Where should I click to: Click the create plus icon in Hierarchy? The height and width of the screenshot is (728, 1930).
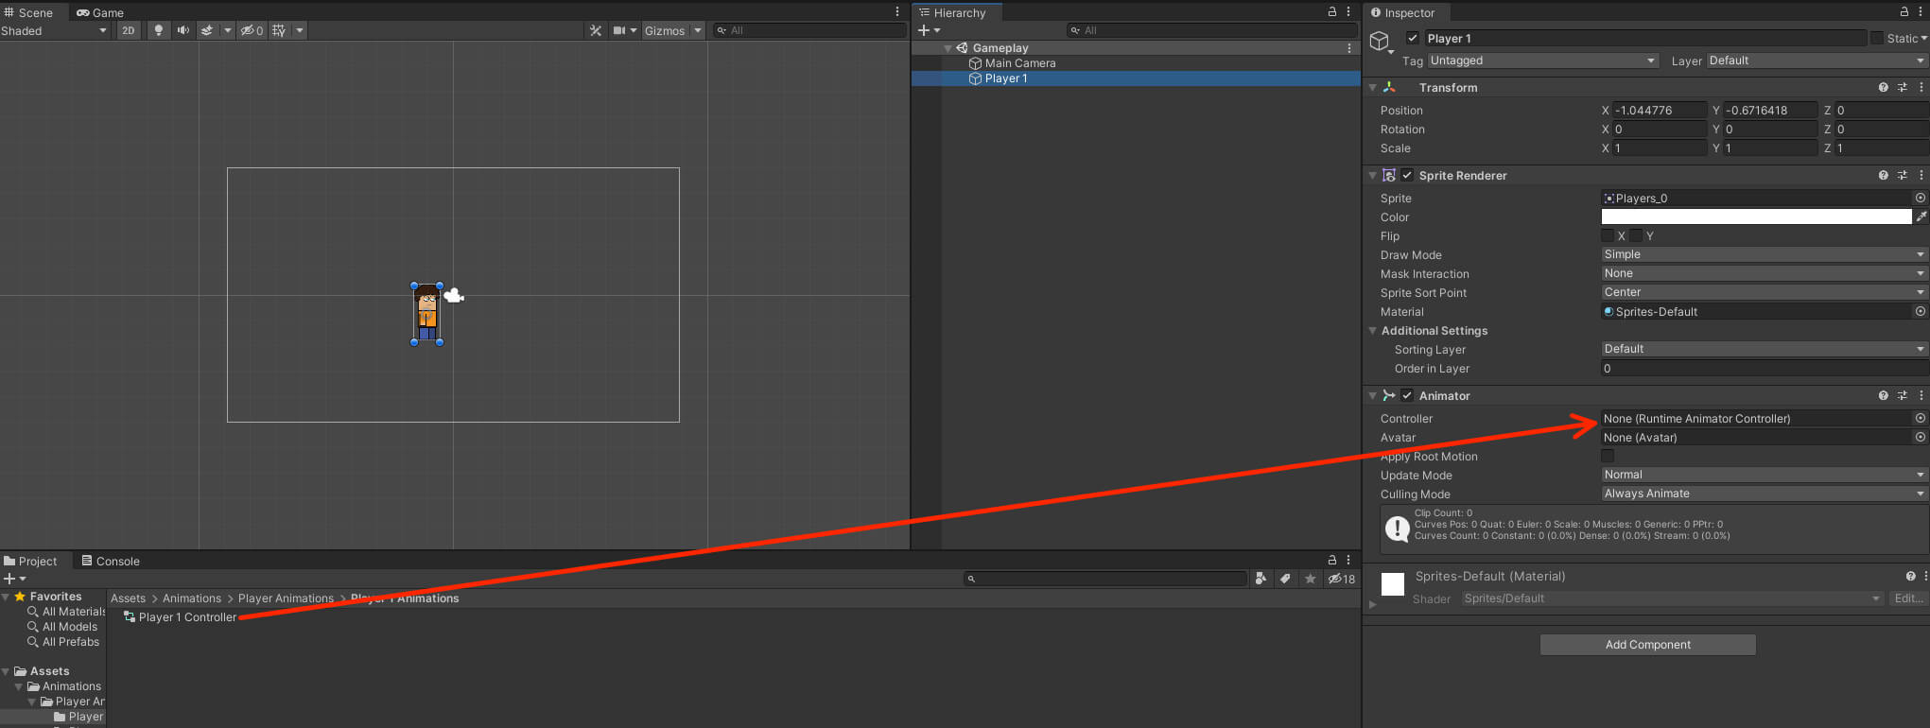[924, 30]
